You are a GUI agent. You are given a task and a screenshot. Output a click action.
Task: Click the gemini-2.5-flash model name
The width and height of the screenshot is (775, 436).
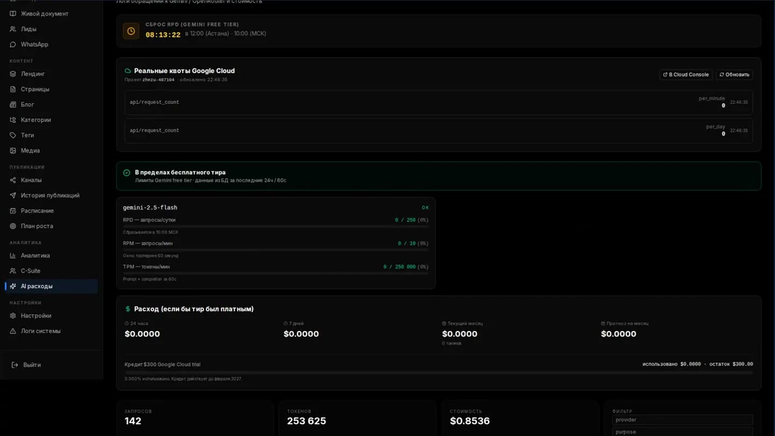point(150,208)
